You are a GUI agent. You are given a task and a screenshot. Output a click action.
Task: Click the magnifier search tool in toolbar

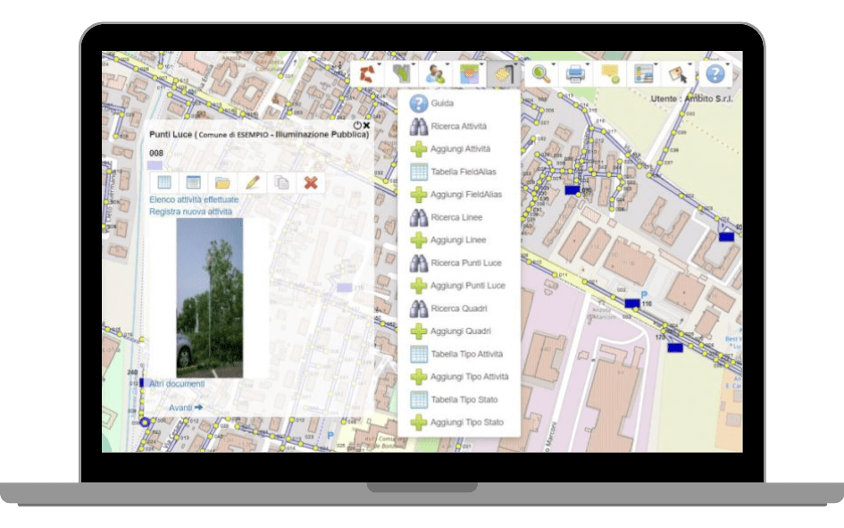[x=540, y=74]
